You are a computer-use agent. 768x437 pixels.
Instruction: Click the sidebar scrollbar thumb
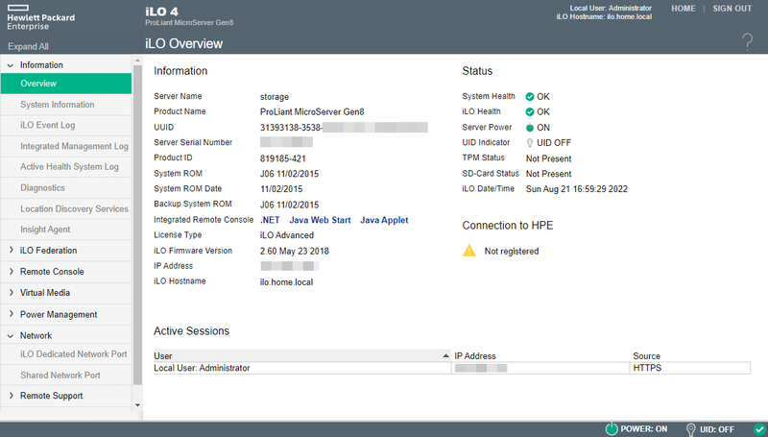[x=137, y=225]
